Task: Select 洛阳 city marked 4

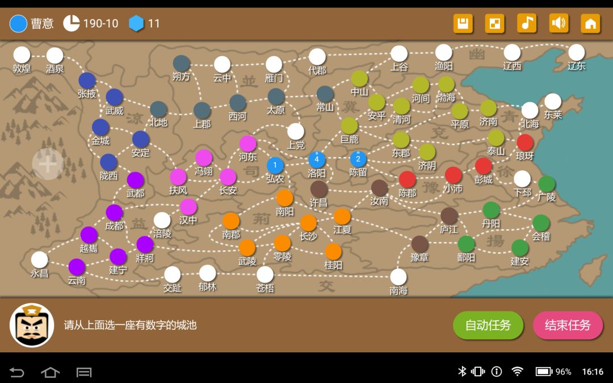Action: point(317,159)
